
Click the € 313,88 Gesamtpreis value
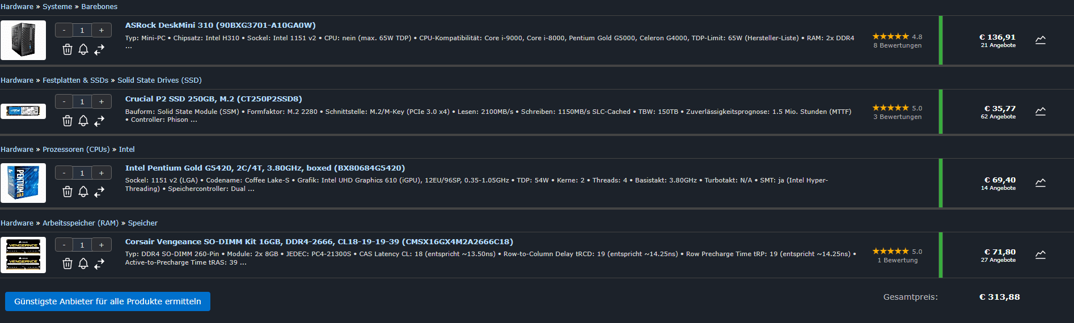point(999,297)
